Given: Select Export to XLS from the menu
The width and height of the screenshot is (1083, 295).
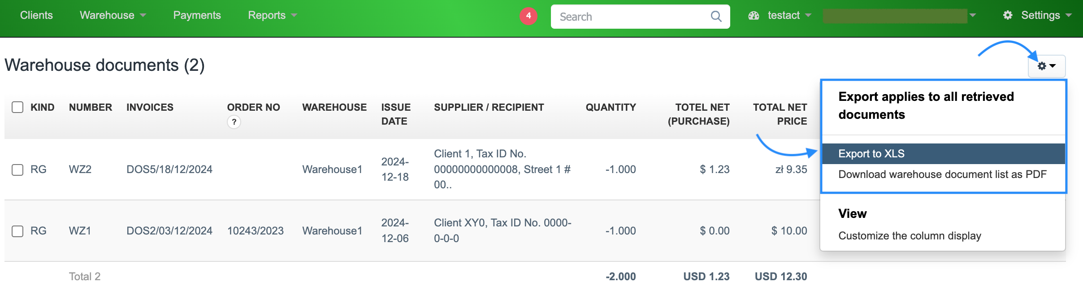Looking at the screenshot, I should (871, 154).
